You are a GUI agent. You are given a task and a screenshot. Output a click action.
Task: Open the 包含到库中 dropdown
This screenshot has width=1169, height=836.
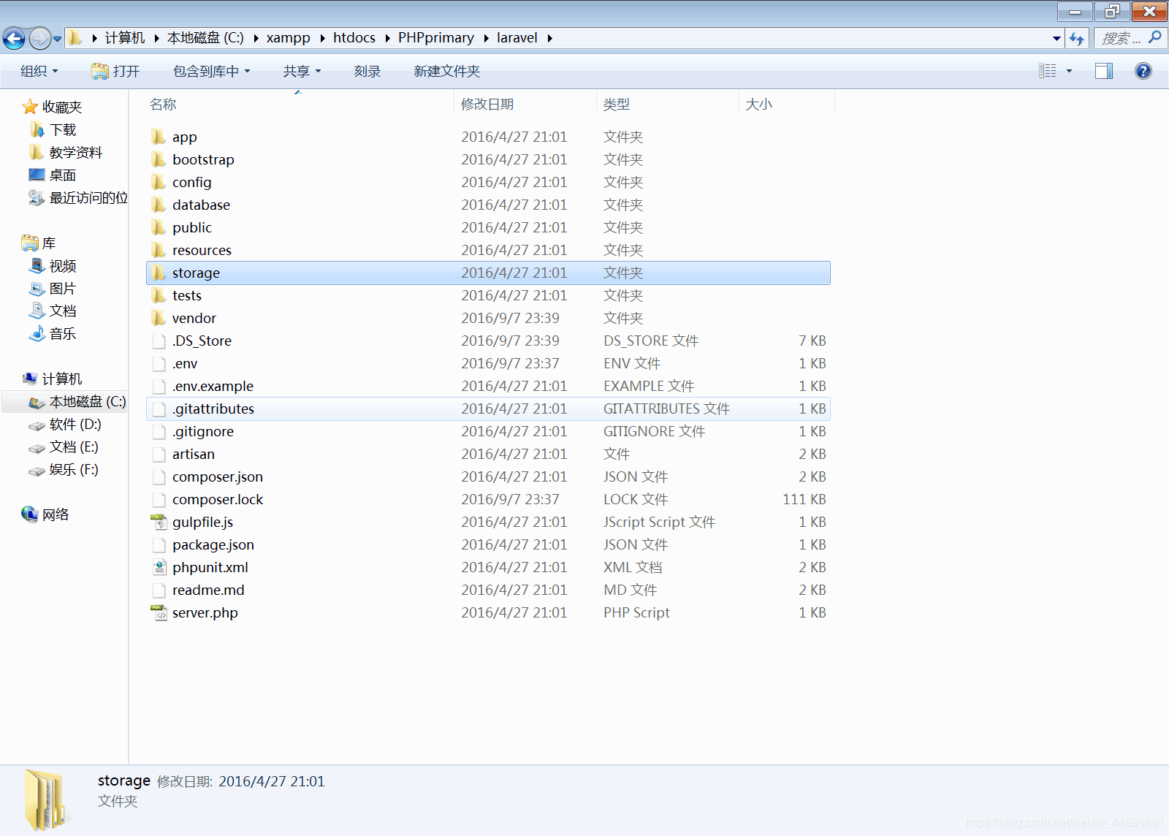pyautogui.click(x=211, y=71)
